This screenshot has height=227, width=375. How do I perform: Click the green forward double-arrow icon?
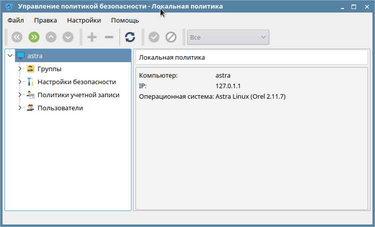[34, 37]
